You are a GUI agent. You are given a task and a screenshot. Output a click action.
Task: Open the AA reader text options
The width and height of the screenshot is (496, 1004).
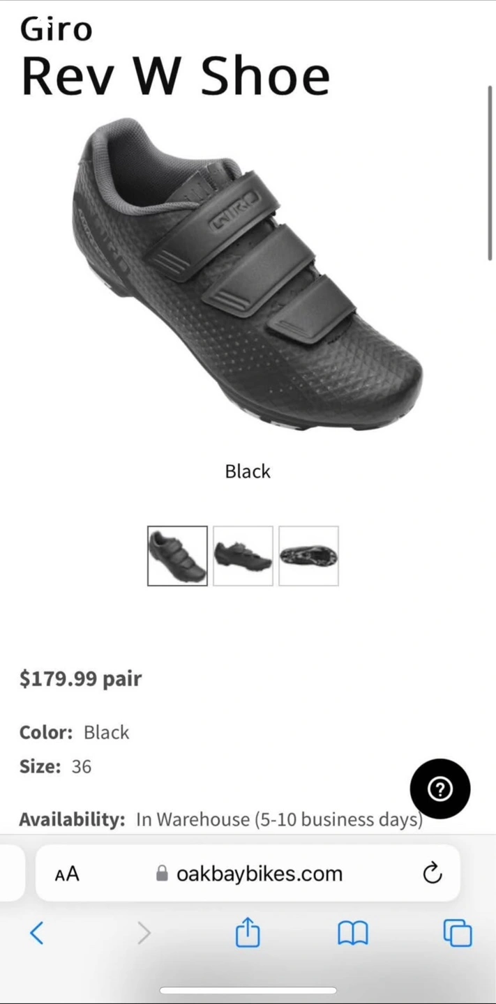pyautogui.click(x=67, y=874)
